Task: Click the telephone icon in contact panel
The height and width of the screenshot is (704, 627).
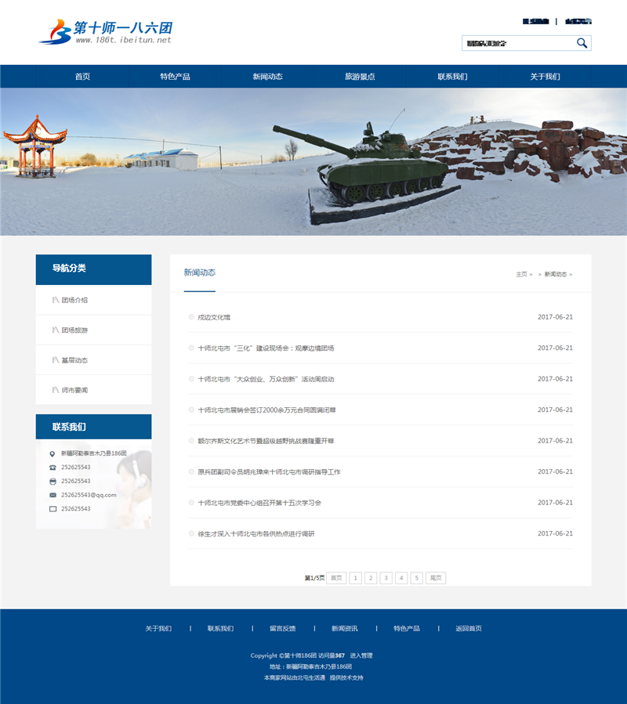Action: point(53,468)
